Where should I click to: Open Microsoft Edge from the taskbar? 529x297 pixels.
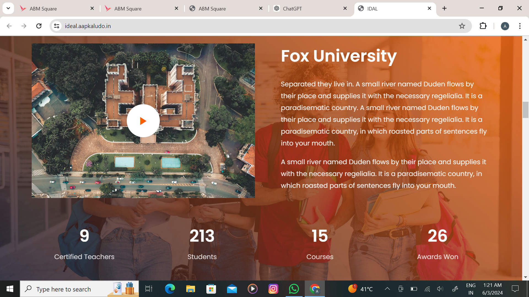[170, 289]
